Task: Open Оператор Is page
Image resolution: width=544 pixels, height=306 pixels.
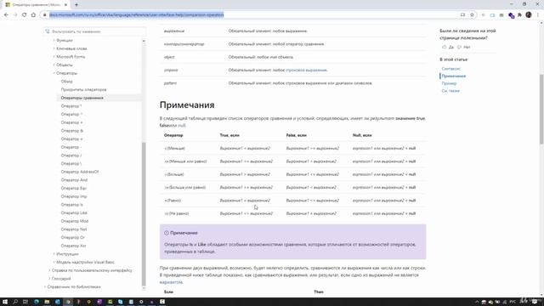Action: (71, 205)
